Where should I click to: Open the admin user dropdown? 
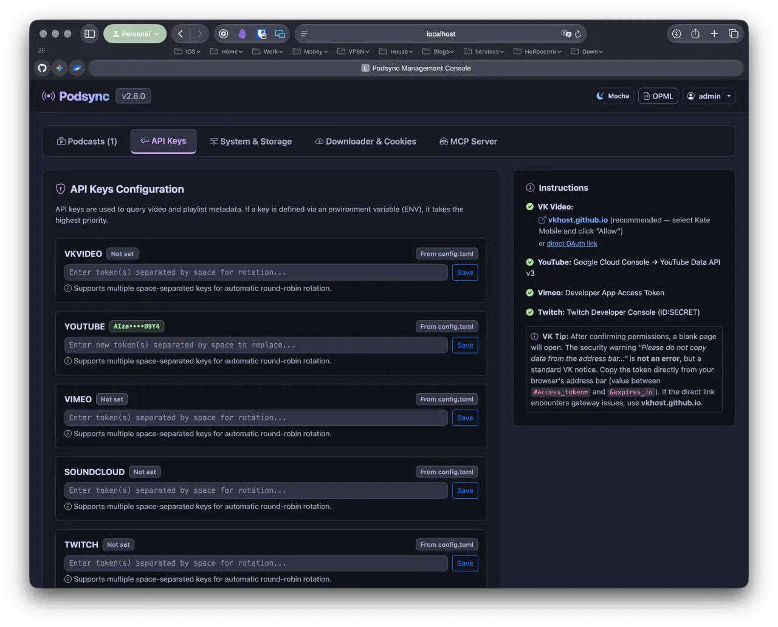709,96
